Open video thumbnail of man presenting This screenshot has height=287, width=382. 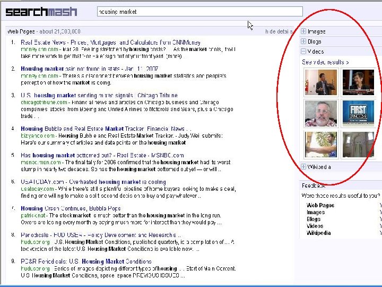coord(321,82)
